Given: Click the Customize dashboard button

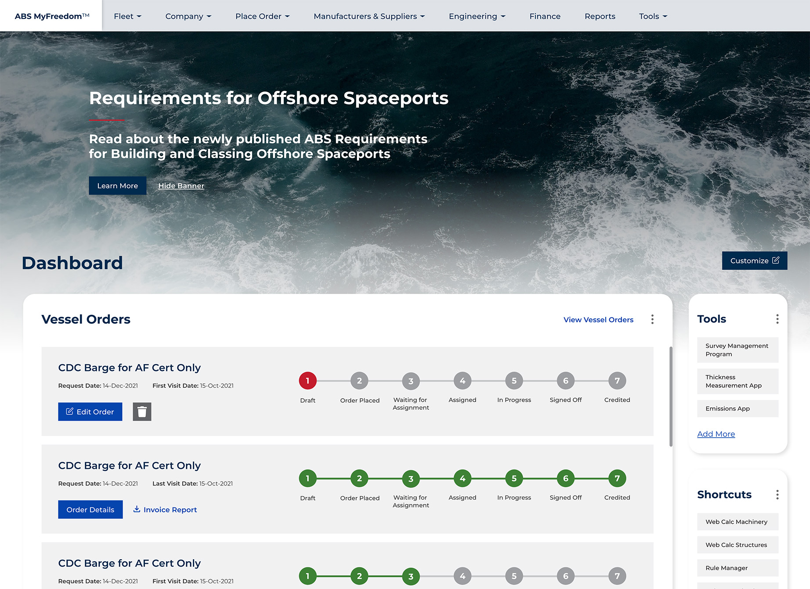Looking at the screenshot, I should pos(754,261).
